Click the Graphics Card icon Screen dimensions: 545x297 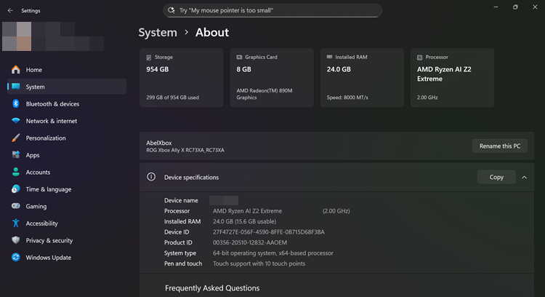[x=239, y=57]
